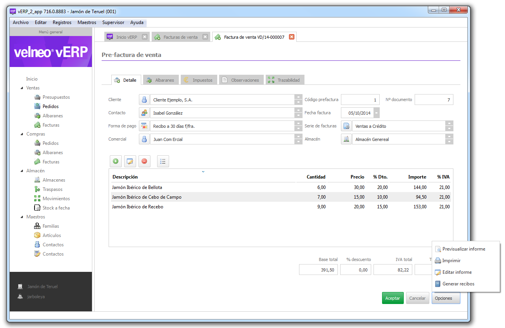The height and width of the screenshot is (328, 505).
Task: Click the list view icon above table
Action: coord(163,161)
